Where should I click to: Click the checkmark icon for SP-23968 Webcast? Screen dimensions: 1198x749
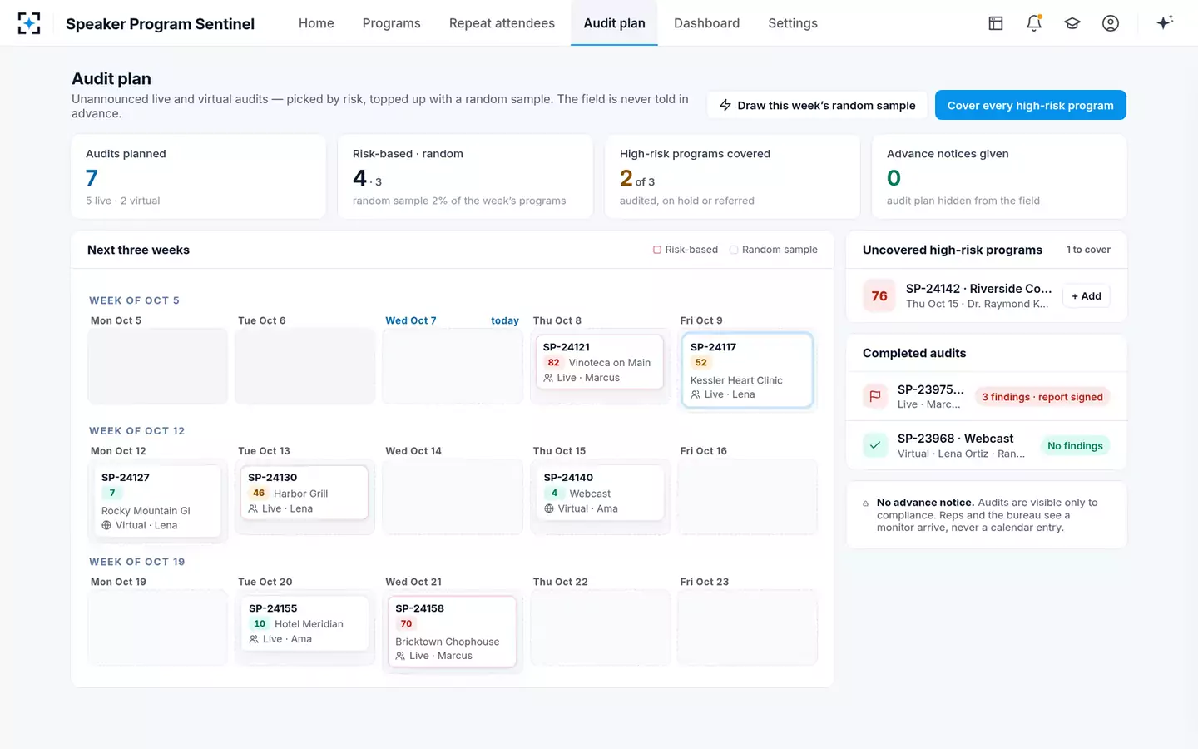[875, 445]
